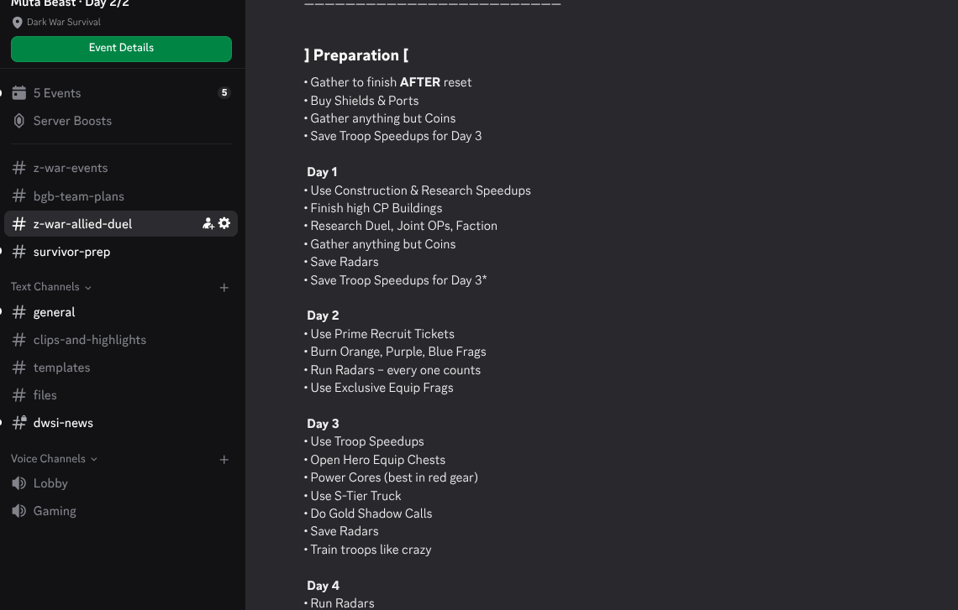
Task: Go to the general channel
Action: tap(121, 312)
